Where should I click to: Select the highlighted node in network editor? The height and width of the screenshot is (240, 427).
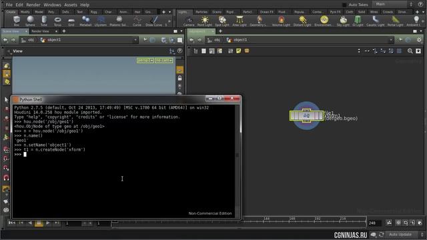coord(306,115)
